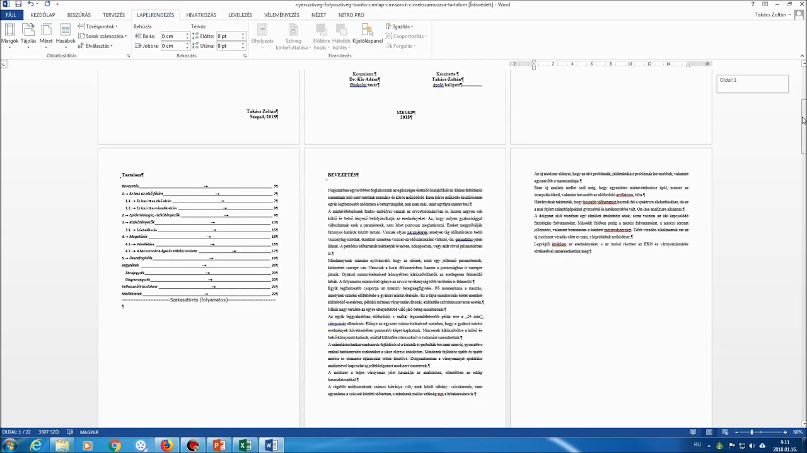
Task: Open the tab selector at ruler corner
Action: [4, 64]
